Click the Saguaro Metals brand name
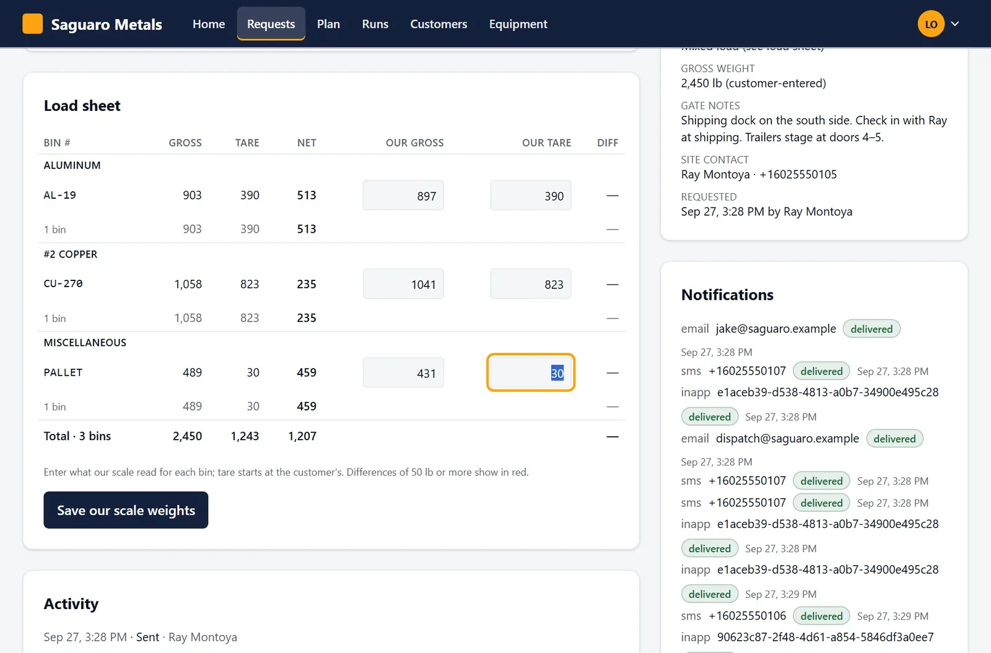The image size is (991, 653). [x=107, y=24]
